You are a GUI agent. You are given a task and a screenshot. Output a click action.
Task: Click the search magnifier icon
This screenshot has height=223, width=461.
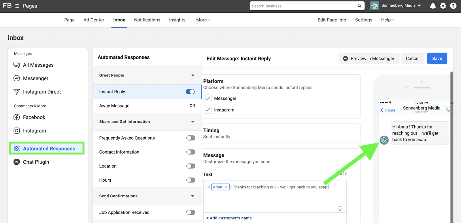[x=359, y=6]
